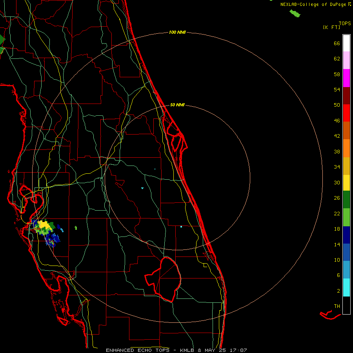This screenshot has width=353, height=353.
Task: Click the legend value '46'
Action: [337, 121]
